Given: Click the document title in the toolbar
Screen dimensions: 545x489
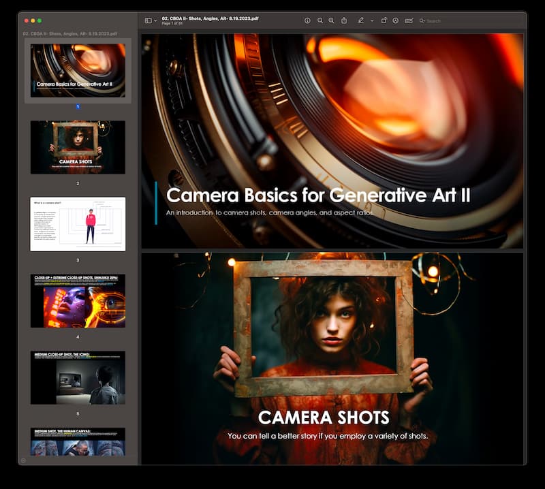Looking at the screenshot, I should pyautogui.click(x=210, y=18).
